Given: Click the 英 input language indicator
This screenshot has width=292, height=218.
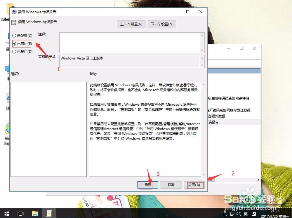Looking at the screenshot, I should [246, 214].
